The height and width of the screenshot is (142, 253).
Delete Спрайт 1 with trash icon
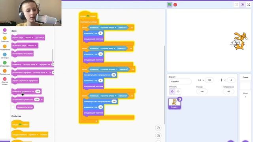[x=179, y=99]
